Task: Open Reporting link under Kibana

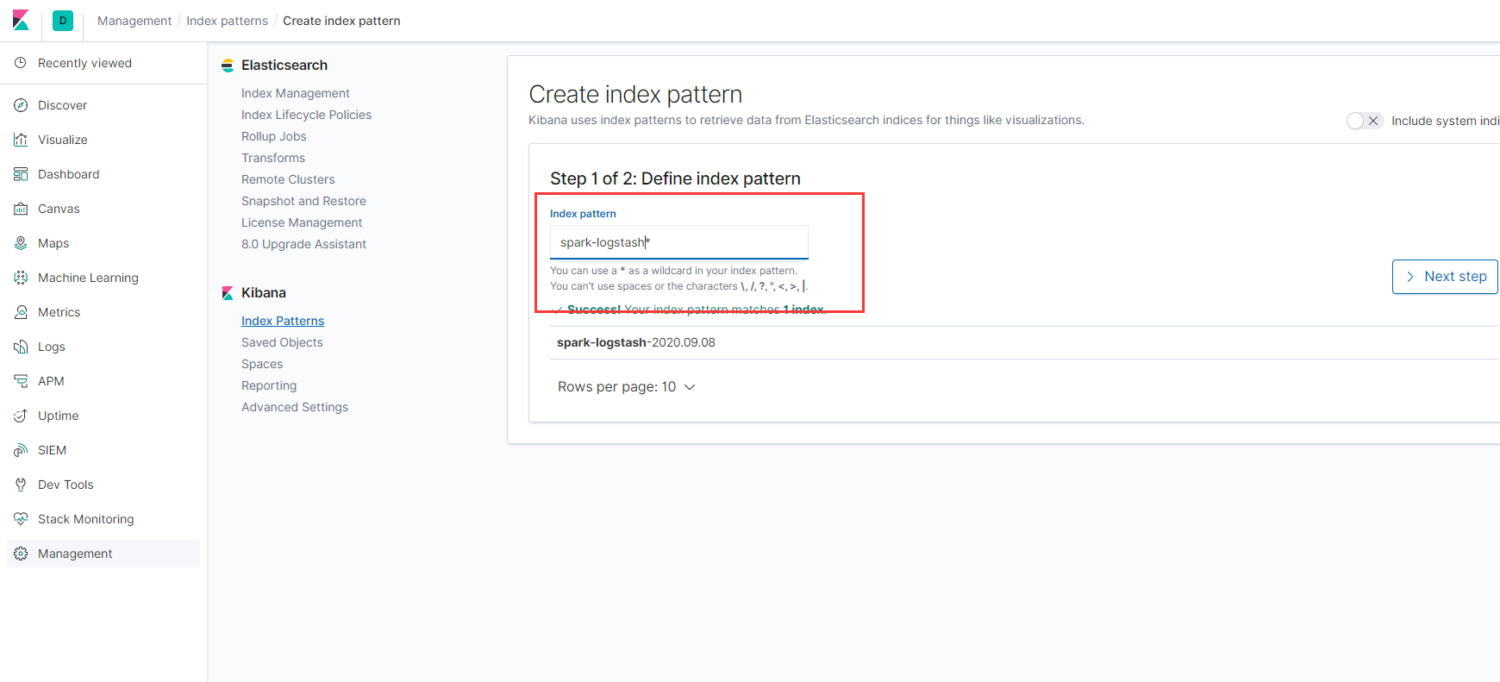Action: point(269,385)
